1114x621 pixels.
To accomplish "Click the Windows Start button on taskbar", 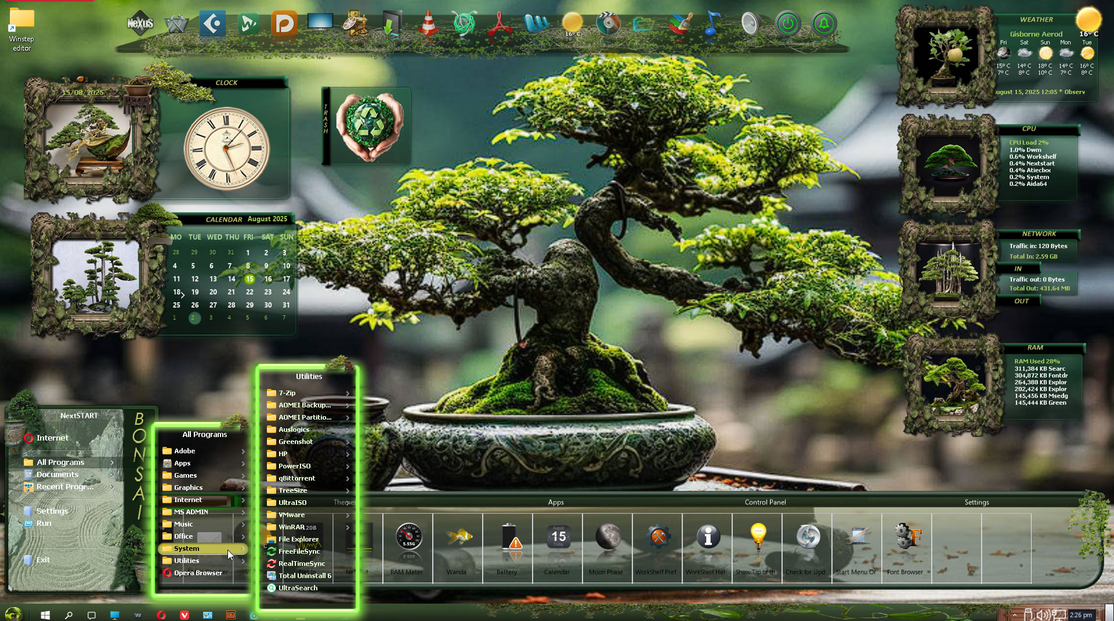I will pyautogui.click(x=45, y=615).
